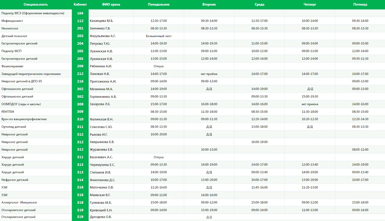Select Аллерголог- Иммунолог specialty cell

pyautogui.click(x=36, y=202)
